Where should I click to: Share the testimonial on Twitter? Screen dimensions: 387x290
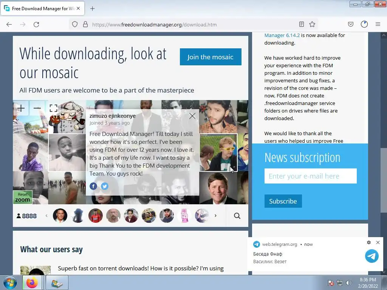(x=105, y=186)
